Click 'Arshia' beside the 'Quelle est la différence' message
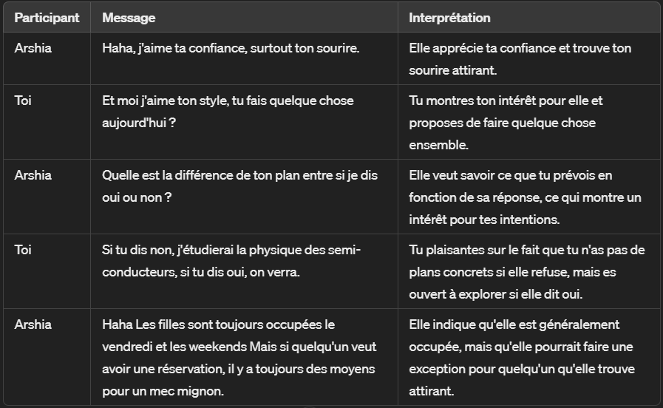Image resolution: width=663 pixels, height=408 pixels. (x=31, y=176)
